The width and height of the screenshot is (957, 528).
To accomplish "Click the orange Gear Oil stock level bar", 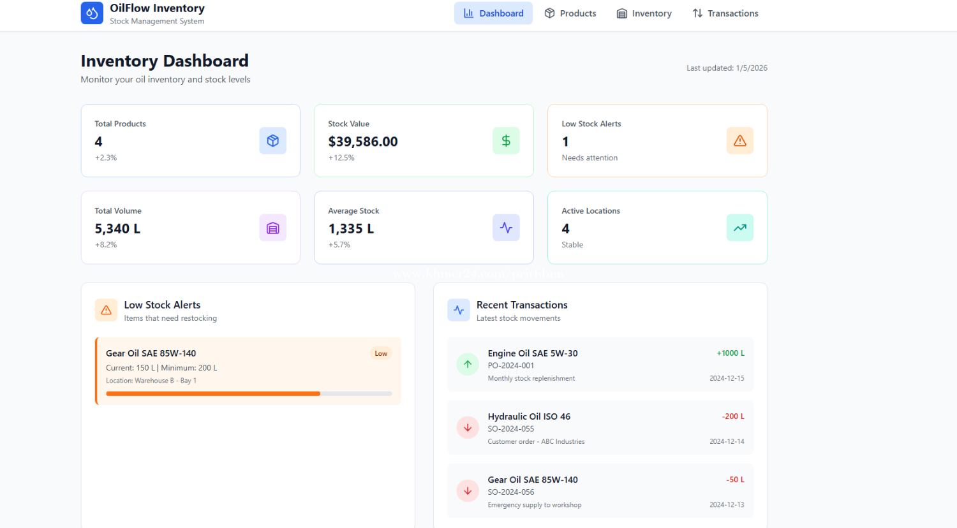I will tap(213, 394).
